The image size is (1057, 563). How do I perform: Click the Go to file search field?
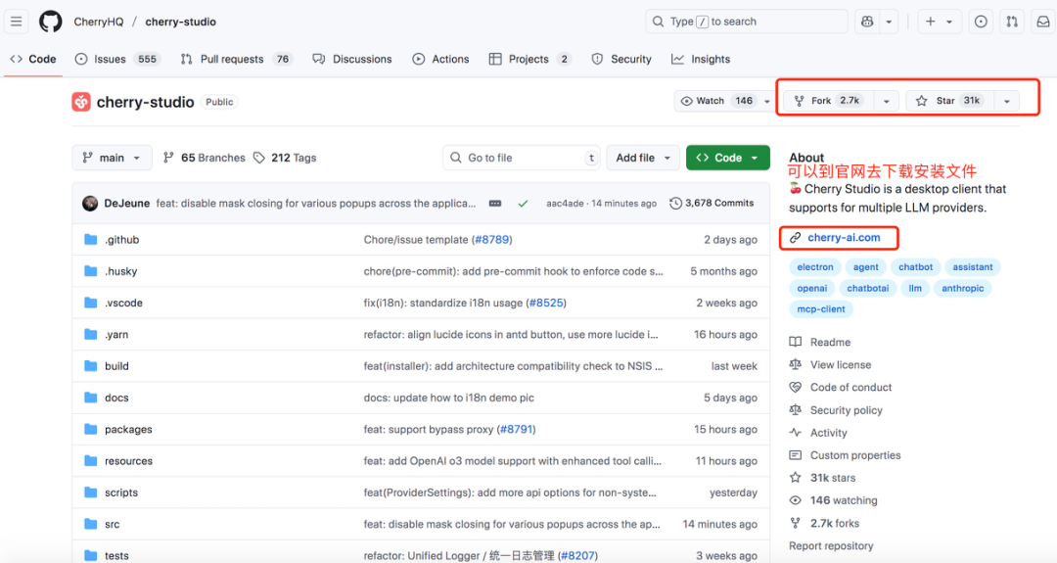521,158
